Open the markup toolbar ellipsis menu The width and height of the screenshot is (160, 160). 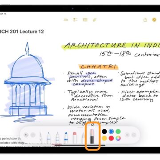coord(134,135)
